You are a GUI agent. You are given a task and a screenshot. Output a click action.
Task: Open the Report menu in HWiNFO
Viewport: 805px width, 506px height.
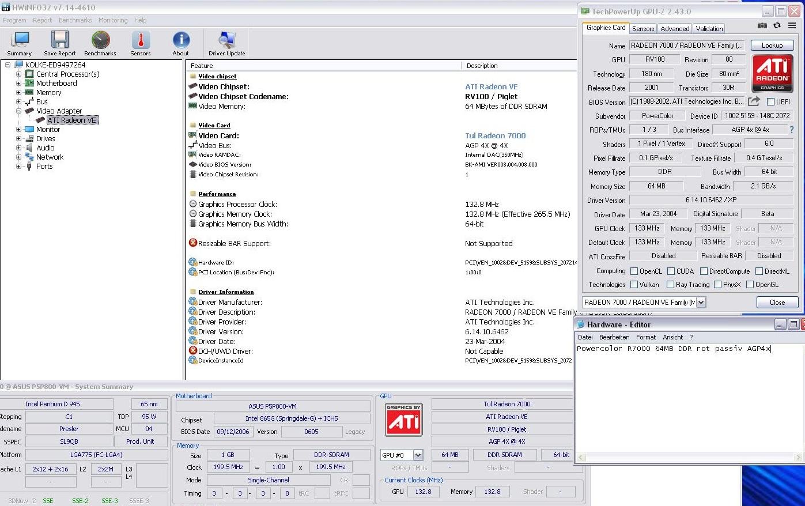[x=43, y=20]
